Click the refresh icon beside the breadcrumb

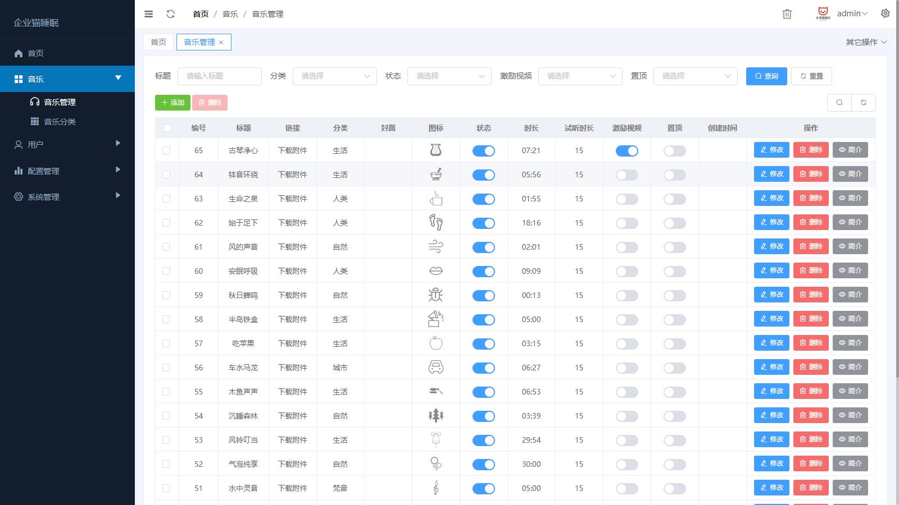[x=170, y=14]
